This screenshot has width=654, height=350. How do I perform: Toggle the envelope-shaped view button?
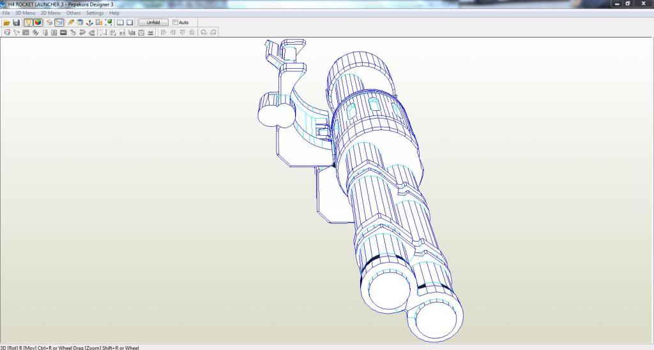pyautogui.click(x=59, y=22)
